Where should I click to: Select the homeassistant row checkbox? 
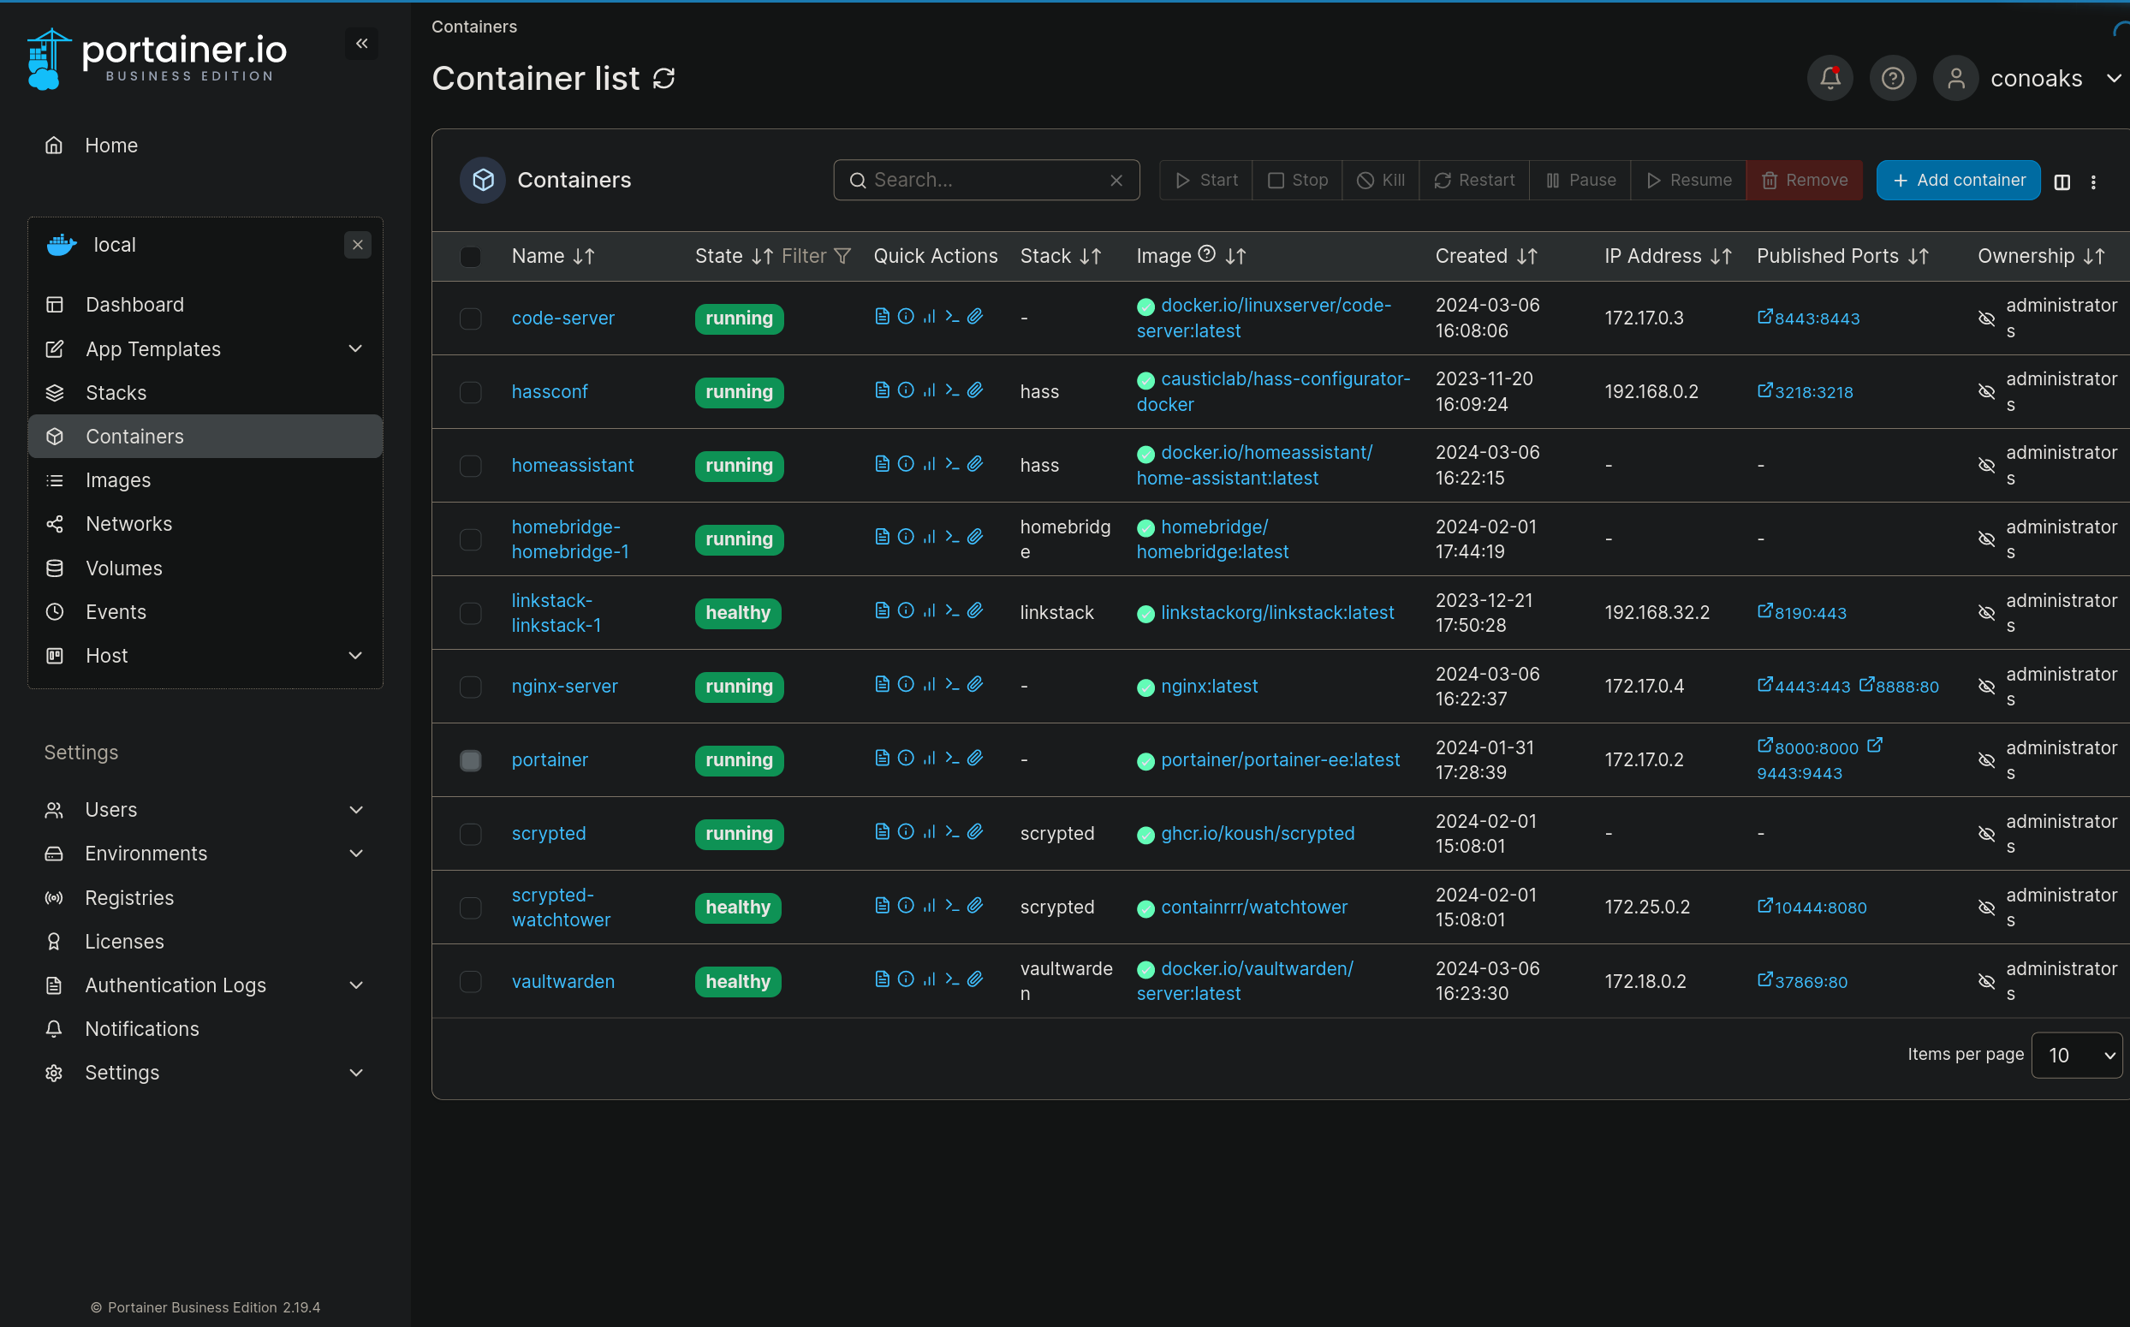(x=470, y=465)
